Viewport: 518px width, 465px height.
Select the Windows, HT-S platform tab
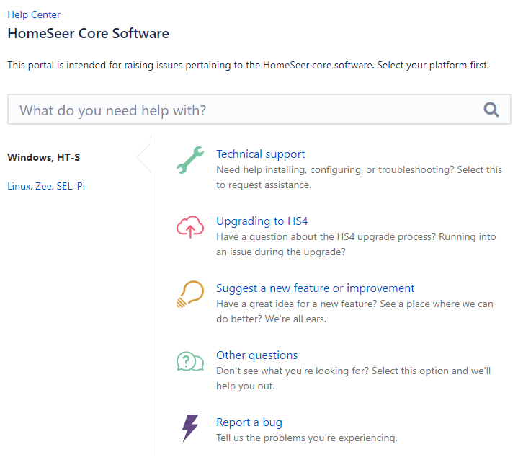click(49, 157)
